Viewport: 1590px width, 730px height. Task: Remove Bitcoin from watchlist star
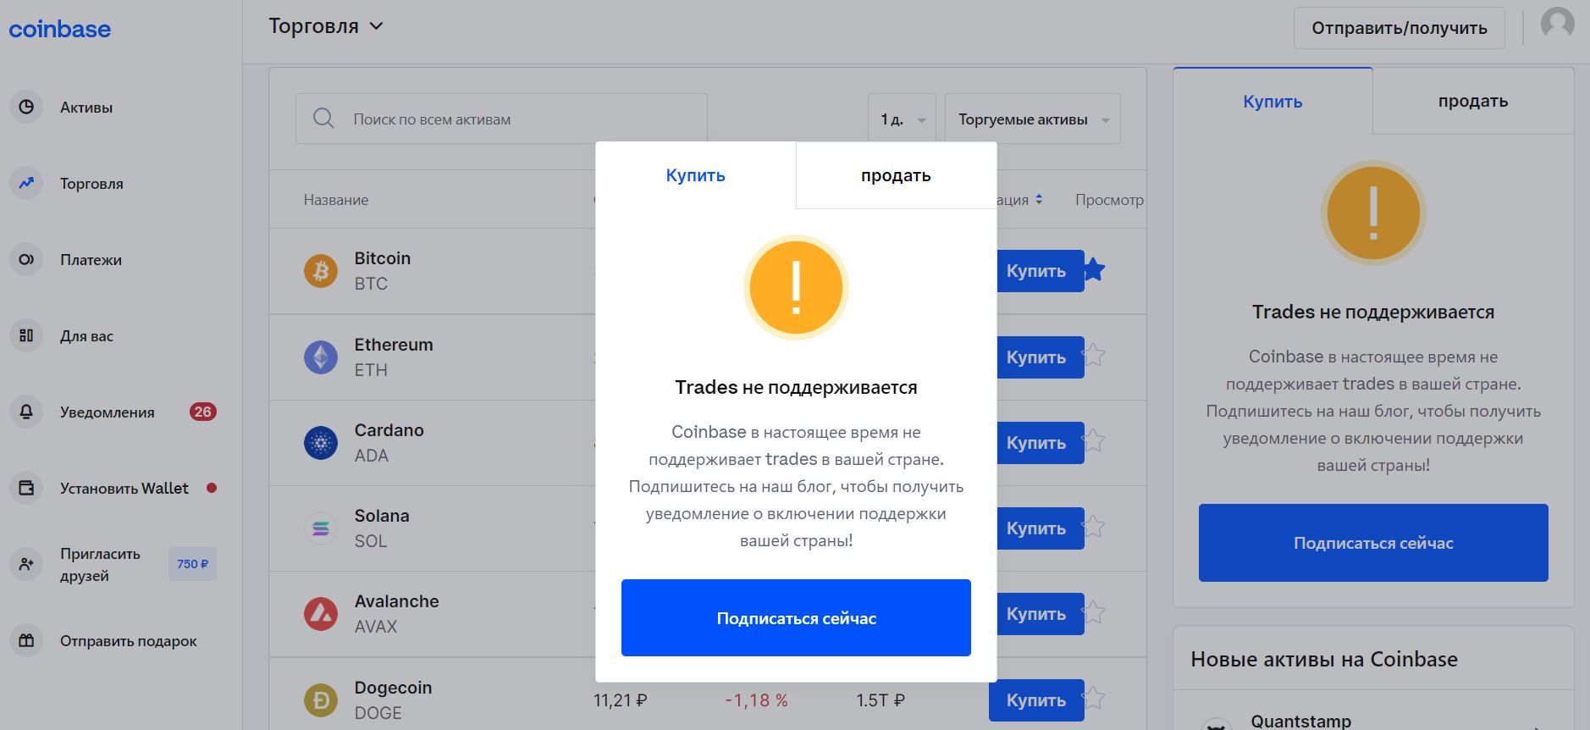pyautogui.click(x=1095, y=269)
